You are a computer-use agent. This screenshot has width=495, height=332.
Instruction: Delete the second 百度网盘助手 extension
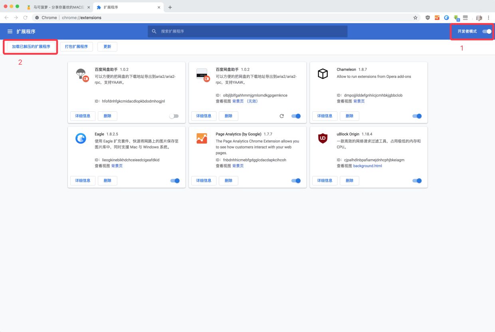pos(228,116)
